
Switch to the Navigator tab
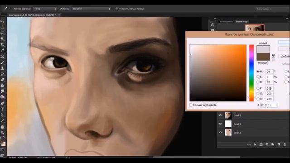click(242, 22)
